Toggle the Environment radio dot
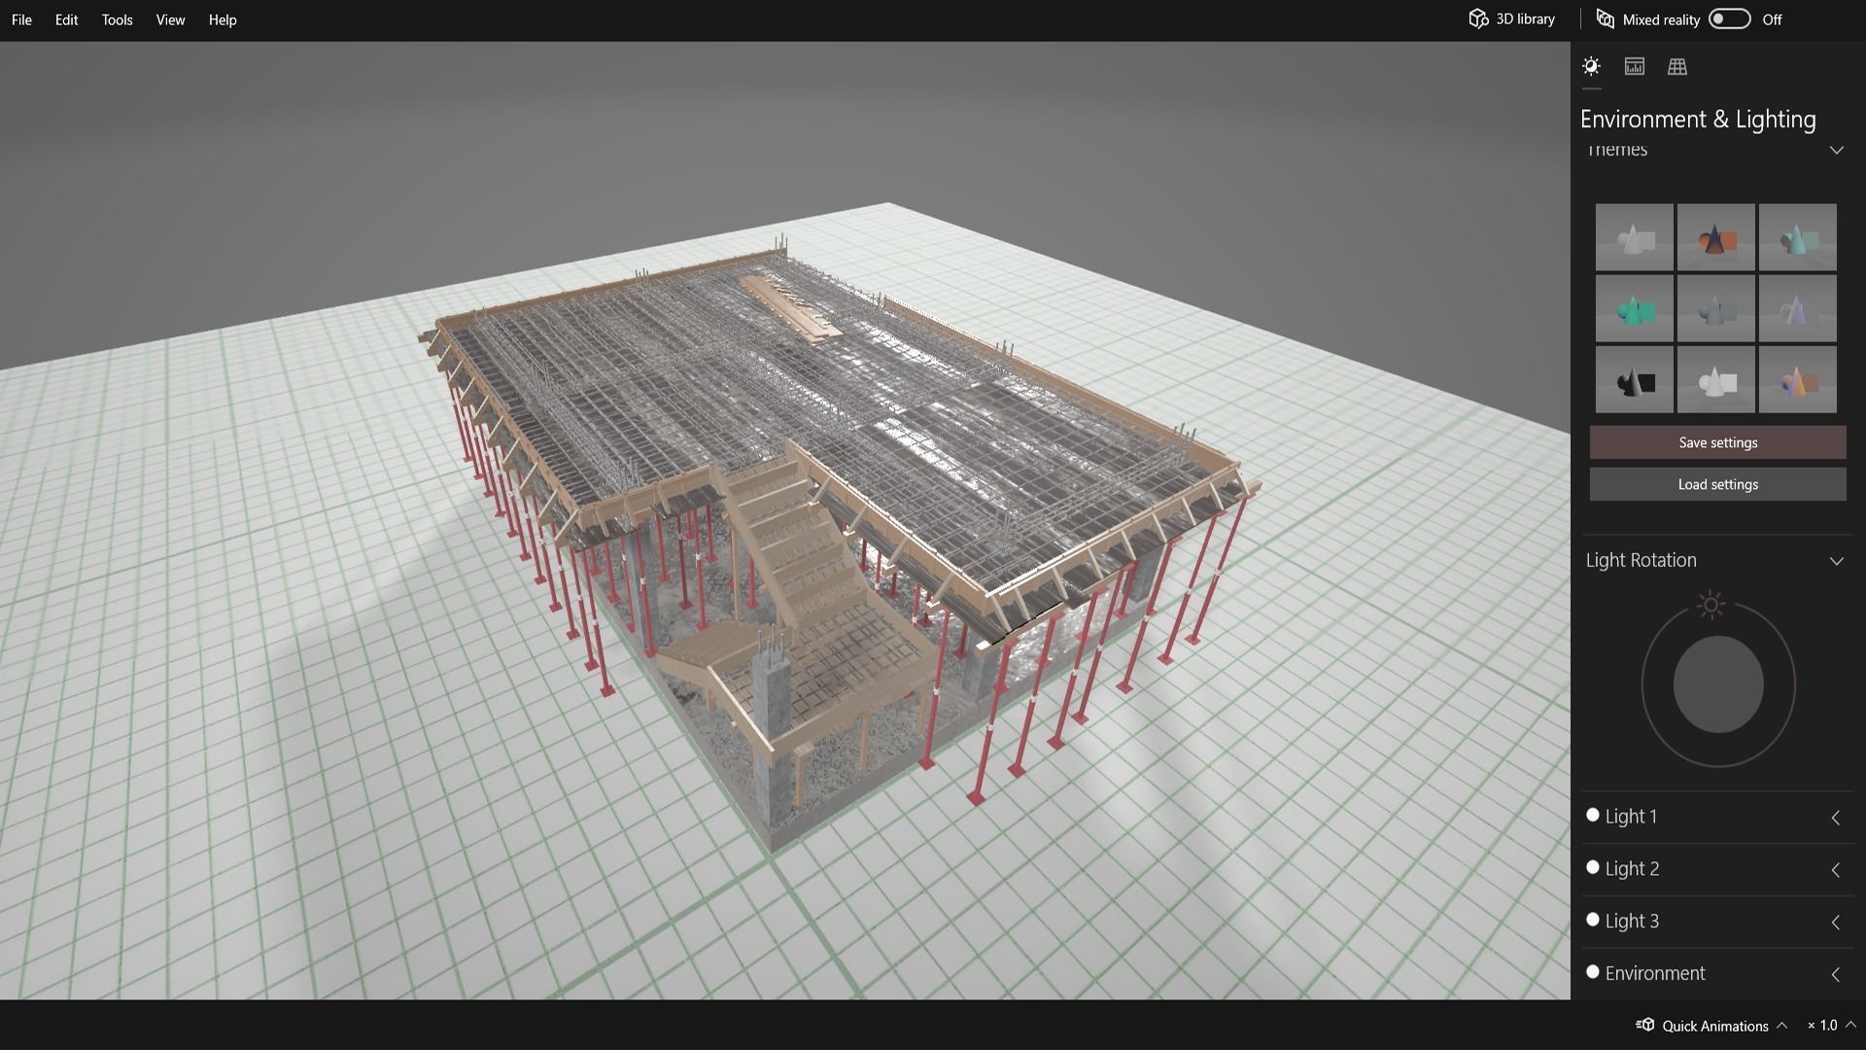The image size is (1866, 1050). pyautogui.click(x=1592, y=972)
